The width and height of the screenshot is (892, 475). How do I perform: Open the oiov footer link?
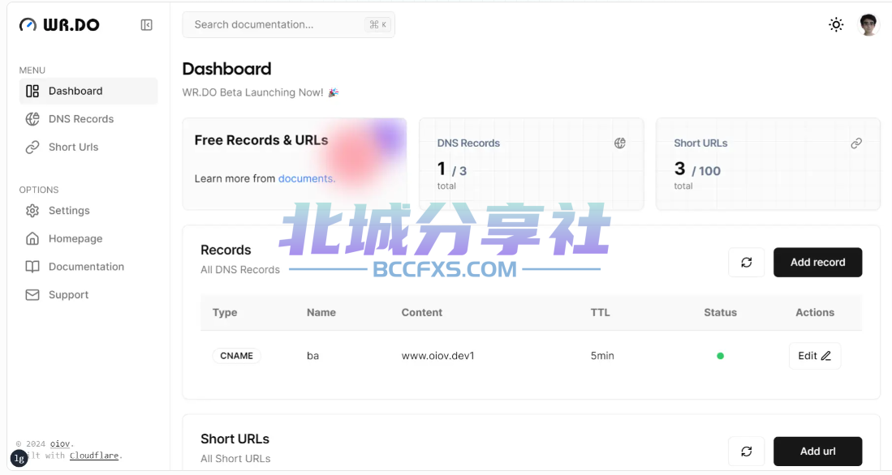point(60,443)
